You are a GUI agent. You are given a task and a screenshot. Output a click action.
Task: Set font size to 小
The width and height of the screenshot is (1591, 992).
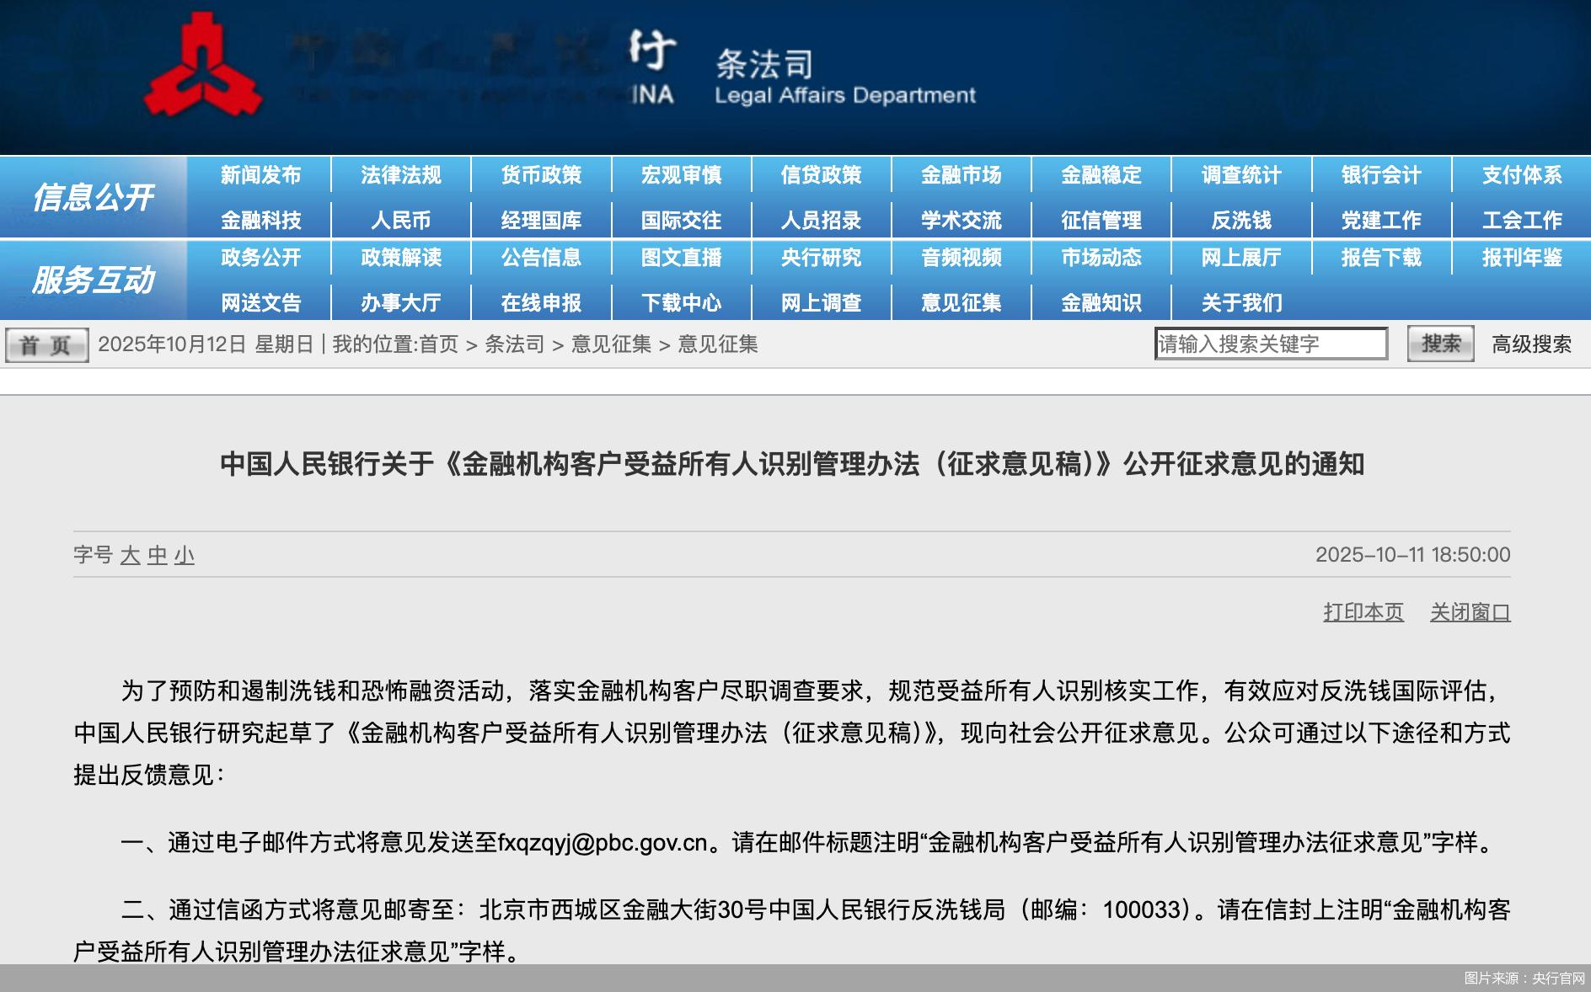pos(184,555)
